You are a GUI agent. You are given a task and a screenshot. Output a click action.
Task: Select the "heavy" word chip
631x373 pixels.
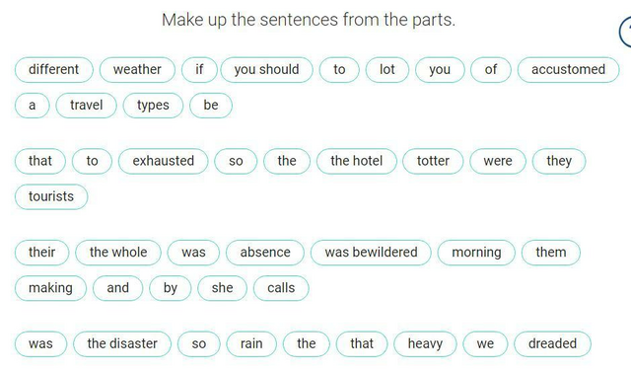click(x=425, y=344)
